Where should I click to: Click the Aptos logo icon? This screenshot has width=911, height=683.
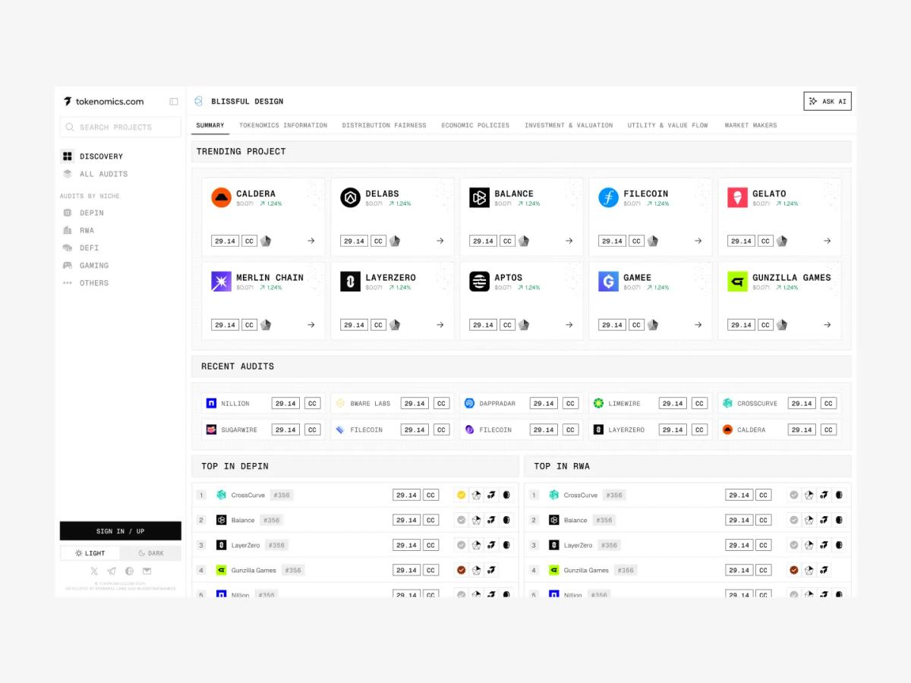coord(479,282)
